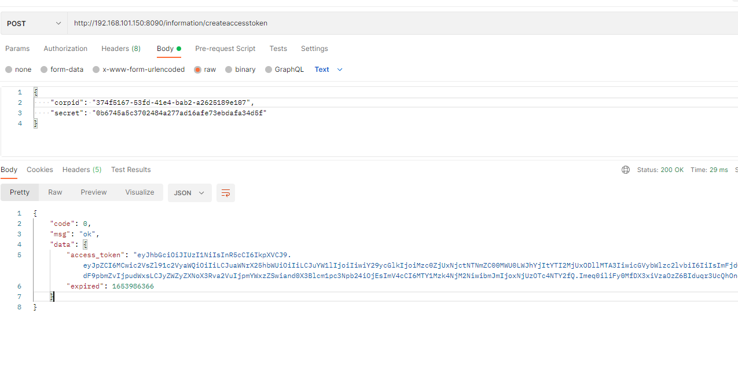The height and width of the screenshot is (391, 738).
Task: Open the JSON response format dropdown
Action: (190, 193)
